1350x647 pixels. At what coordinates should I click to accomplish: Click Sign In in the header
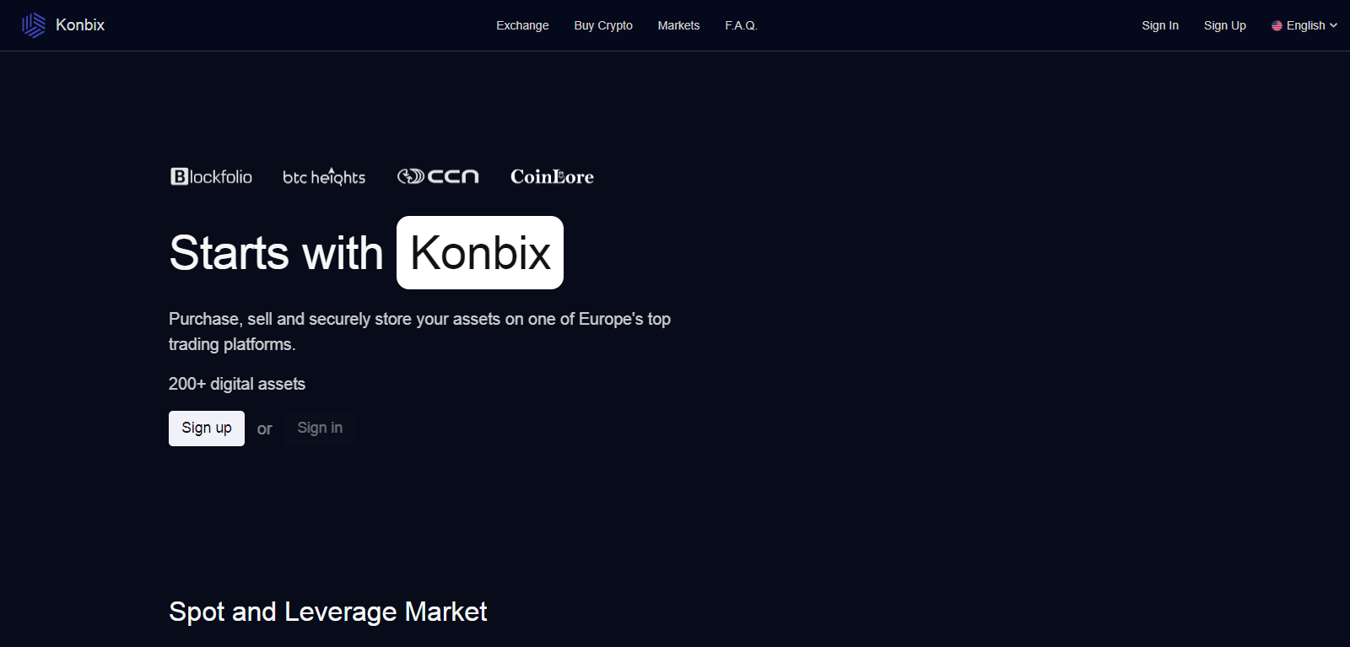pos(1160,25)
